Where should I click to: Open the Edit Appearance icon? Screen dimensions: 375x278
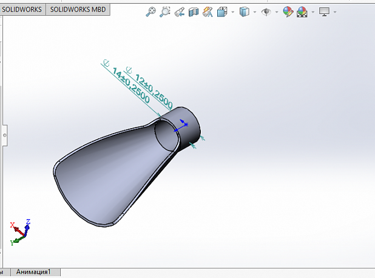(288, 12)
